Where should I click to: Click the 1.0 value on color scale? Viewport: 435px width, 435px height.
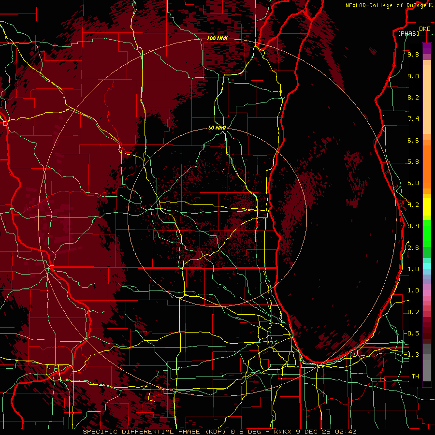coord(413,290)
